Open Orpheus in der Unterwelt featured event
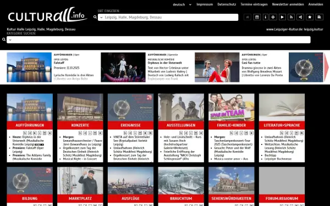Screen dimensions: 330x206 coord(165,63)
